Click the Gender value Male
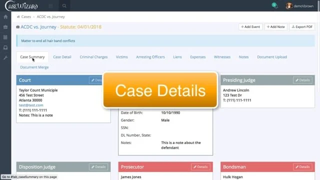The width and height of the screenshot is (320, 180). (x=165, y=120)
